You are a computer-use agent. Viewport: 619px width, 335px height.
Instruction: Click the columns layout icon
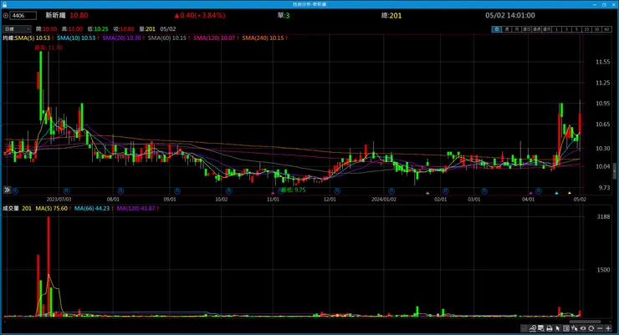pos(566,328)
